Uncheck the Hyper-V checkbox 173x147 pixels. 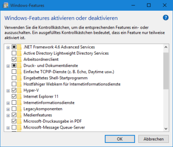14,90
